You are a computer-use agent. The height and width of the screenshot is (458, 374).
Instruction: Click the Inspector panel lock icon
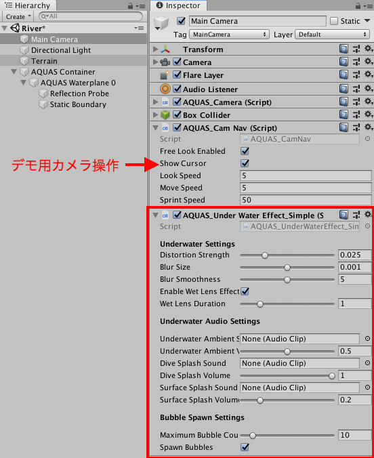358,6
